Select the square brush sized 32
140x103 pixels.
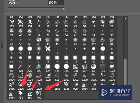click(75, 58)
